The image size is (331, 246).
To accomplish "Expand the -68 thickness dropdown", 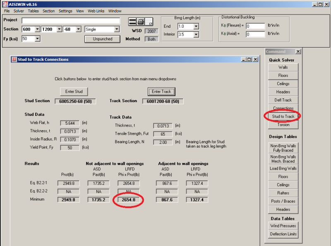I will pyautogui.click(x=79, y=29).
